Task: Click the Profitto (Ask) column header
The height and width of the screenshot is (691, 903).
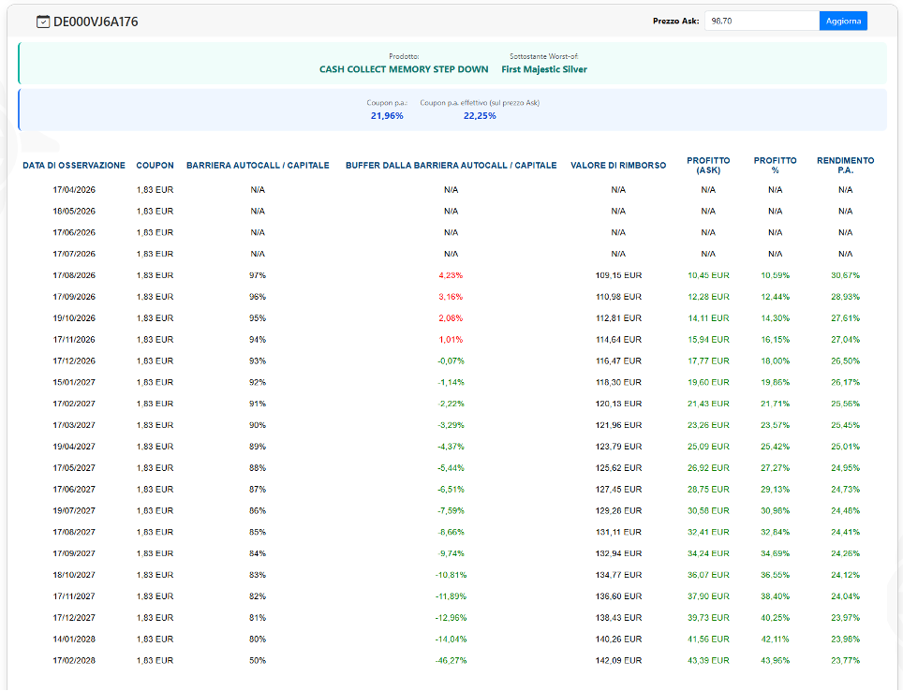Action: tap(708, 166)
